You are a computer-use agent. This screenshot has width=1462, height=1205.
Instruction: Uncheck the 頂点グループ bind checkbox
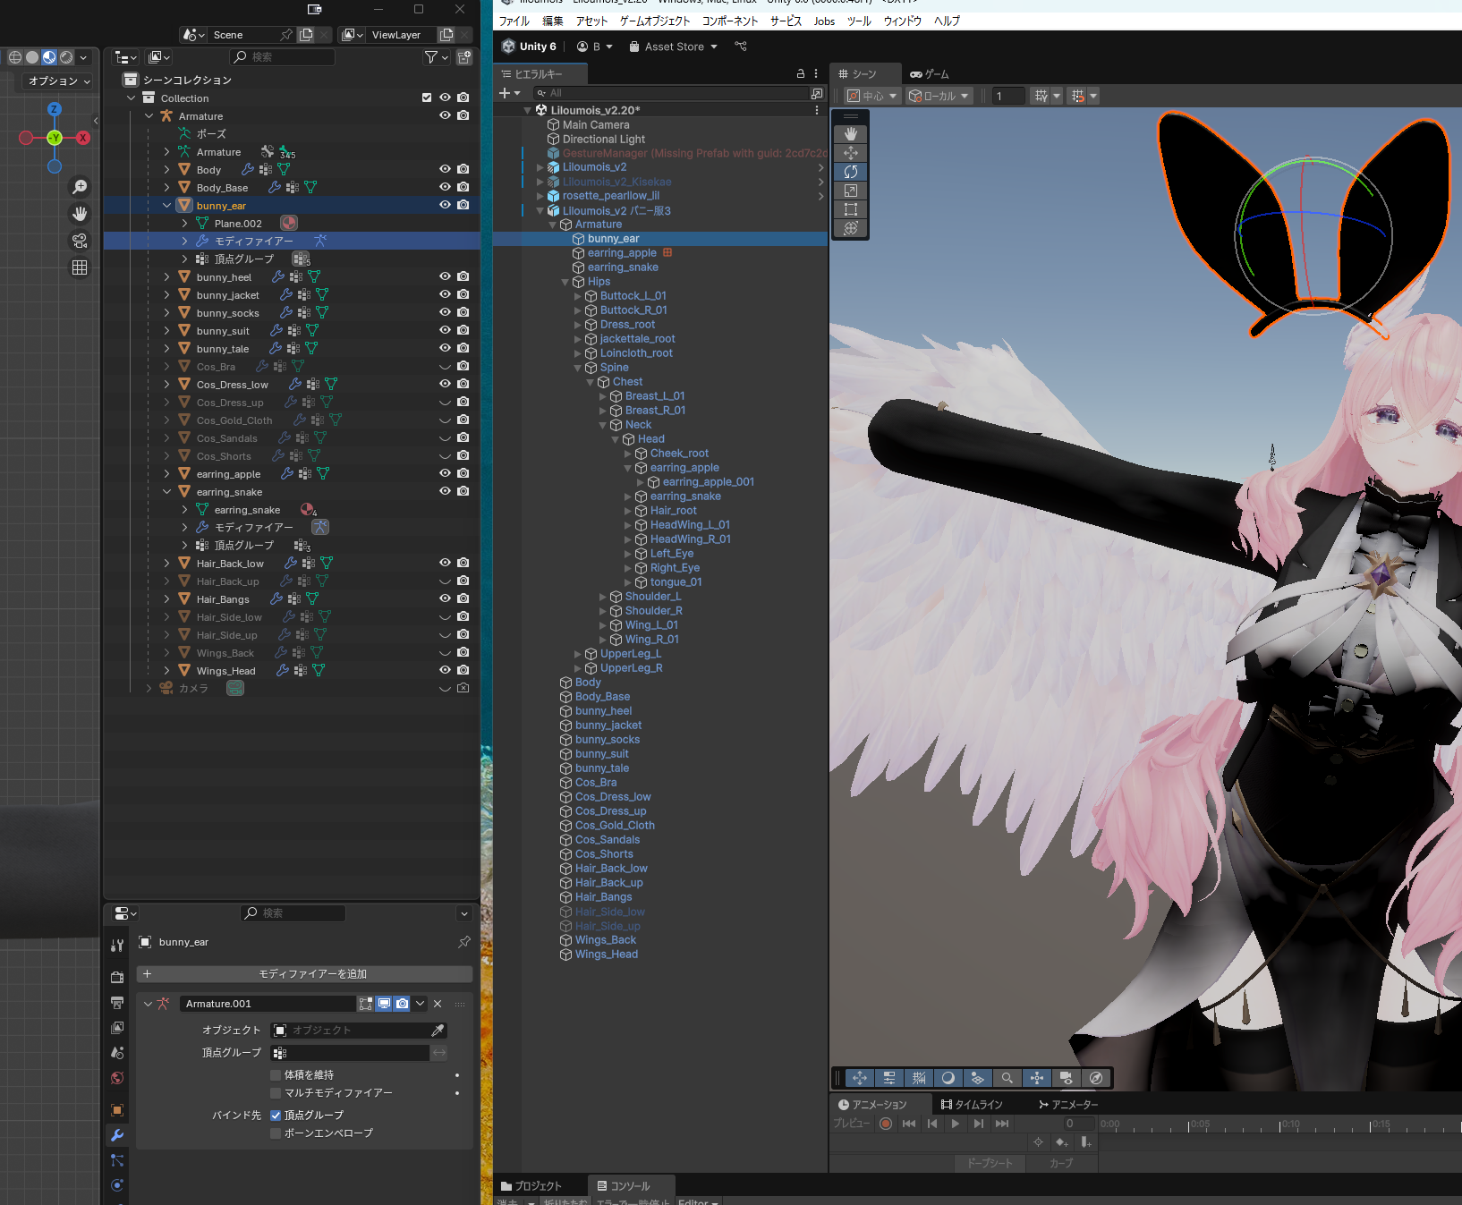[276, 1116]
